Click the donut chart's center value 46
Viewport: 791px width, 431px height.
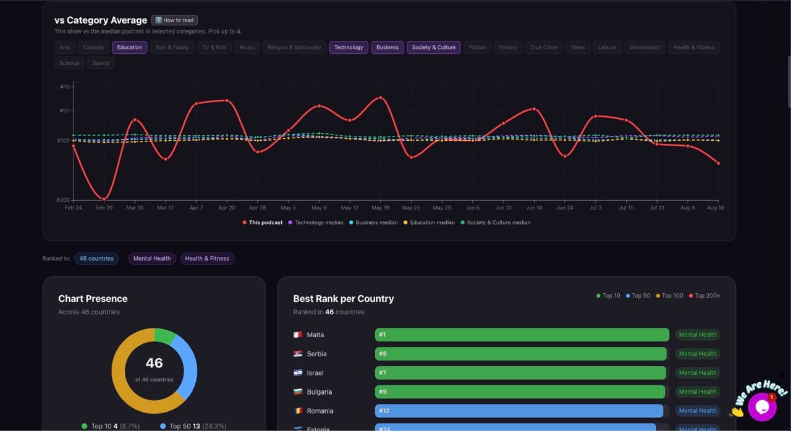[x=154, y=364]
